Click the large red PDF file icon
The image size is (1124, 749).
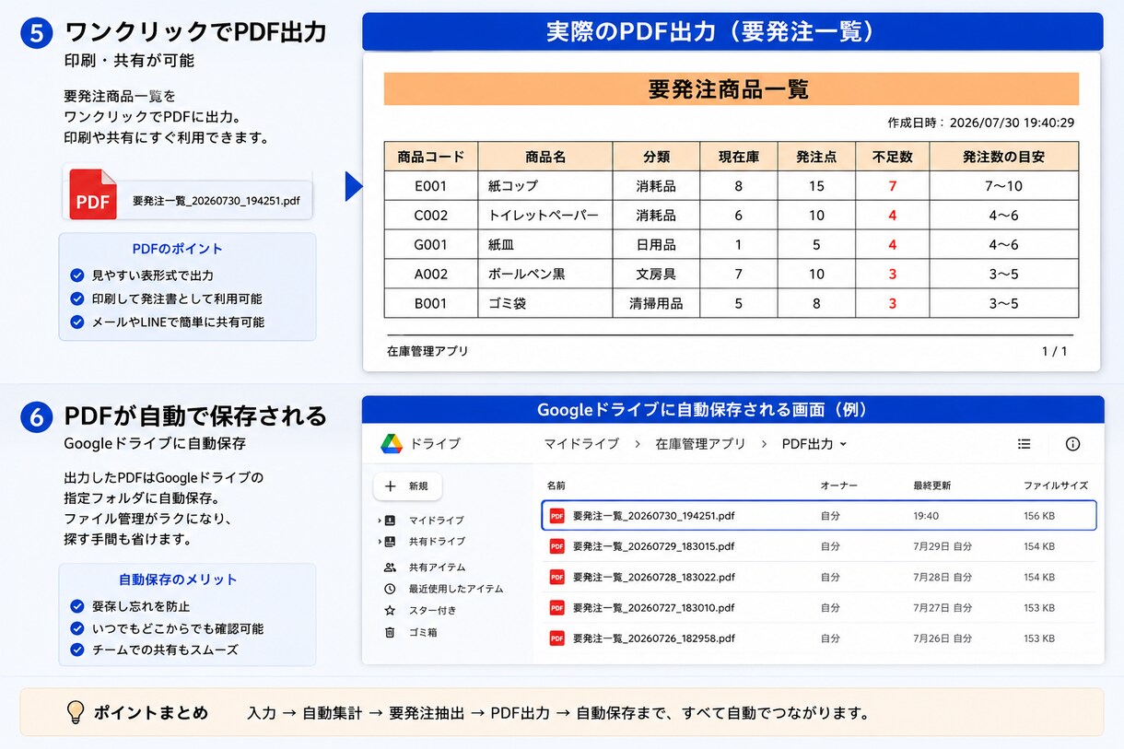pyautogui.click(x=93, y=194)
